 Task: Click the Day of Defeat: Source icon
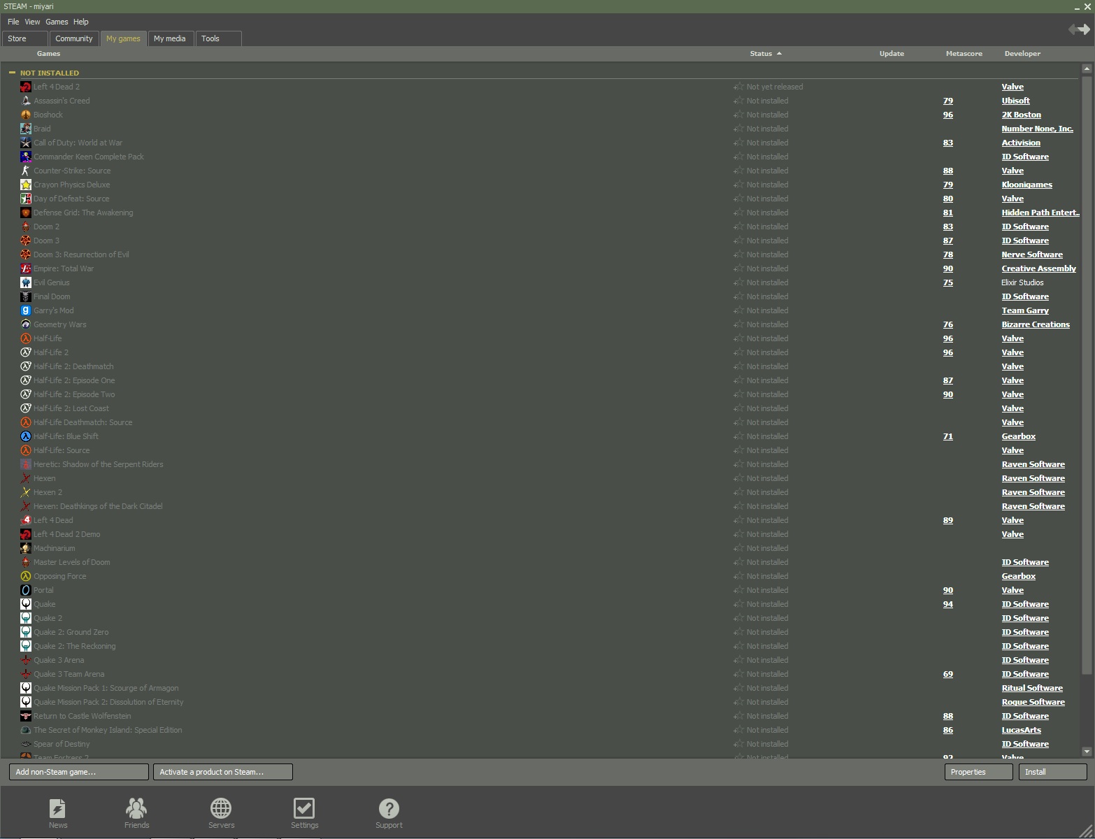pyautogui.click(x=26, y=199)
